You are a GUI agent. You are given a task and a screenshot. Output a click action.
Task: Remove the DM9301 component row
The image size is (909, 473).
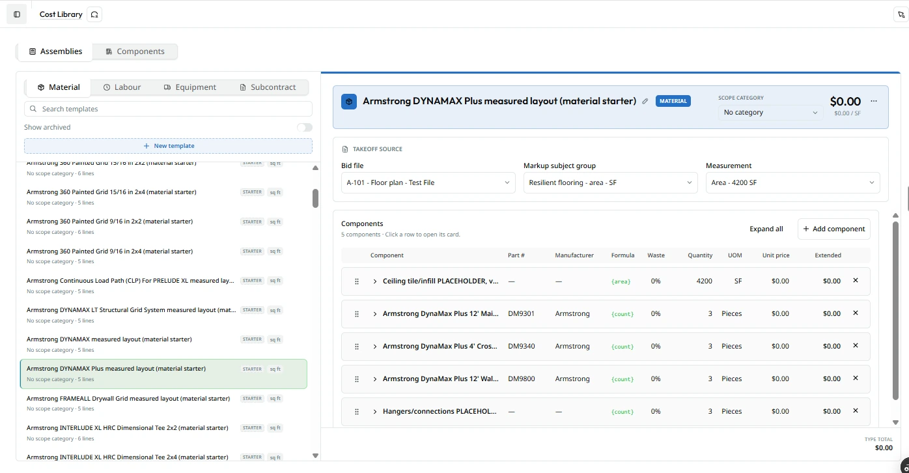click(x=856, y=313)
